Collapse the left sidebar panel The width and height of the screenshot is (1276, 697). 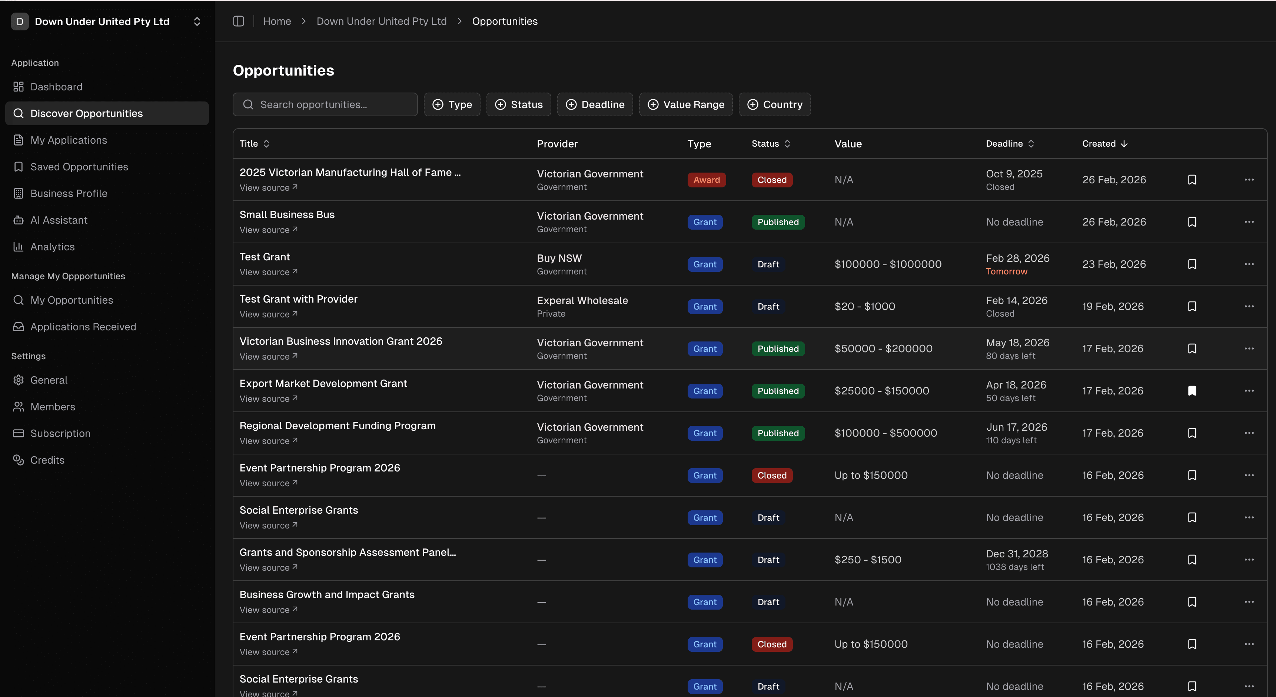click(x=238, y=21)
